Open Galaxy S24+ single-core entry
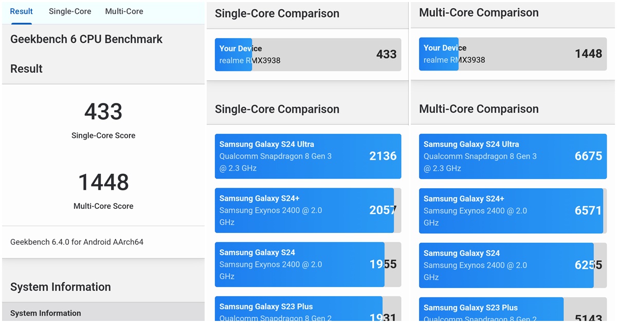This screenshot has width=617, height=323. 307,210
